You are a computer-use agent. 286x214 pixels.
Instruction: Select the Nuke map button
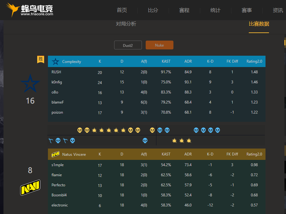click(x=160, y=45)
